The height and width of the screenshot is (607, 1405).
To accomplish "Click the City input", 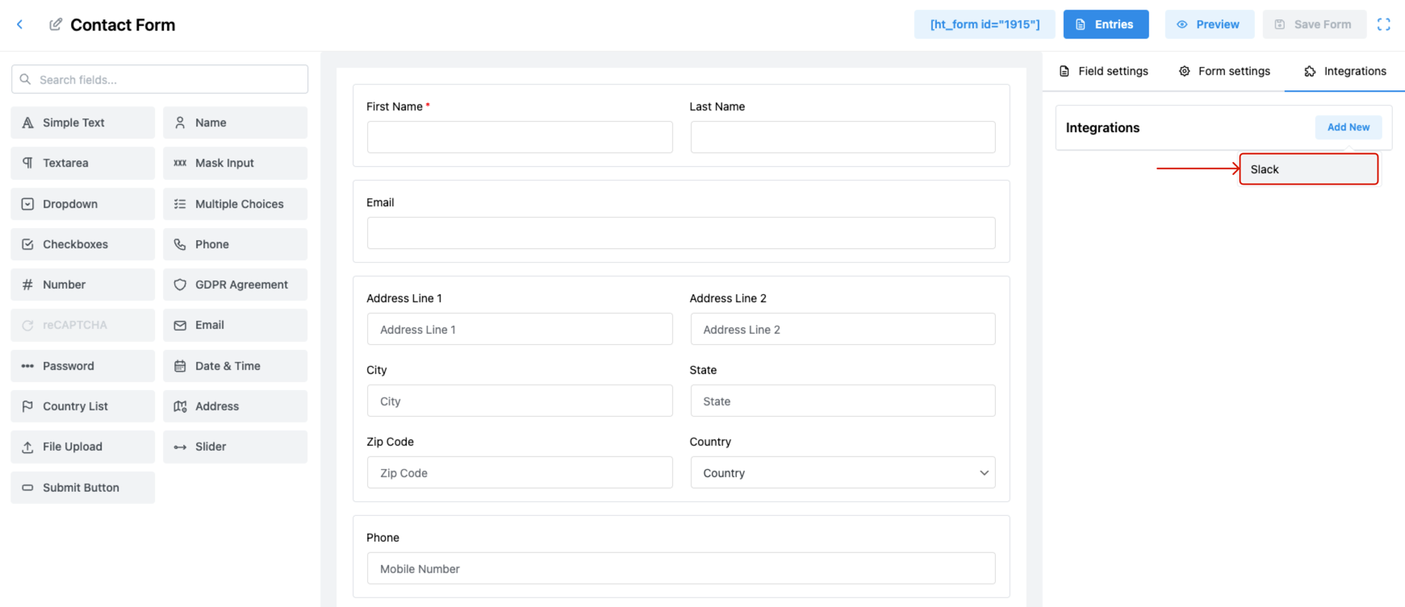I will [x=520, y=401].
